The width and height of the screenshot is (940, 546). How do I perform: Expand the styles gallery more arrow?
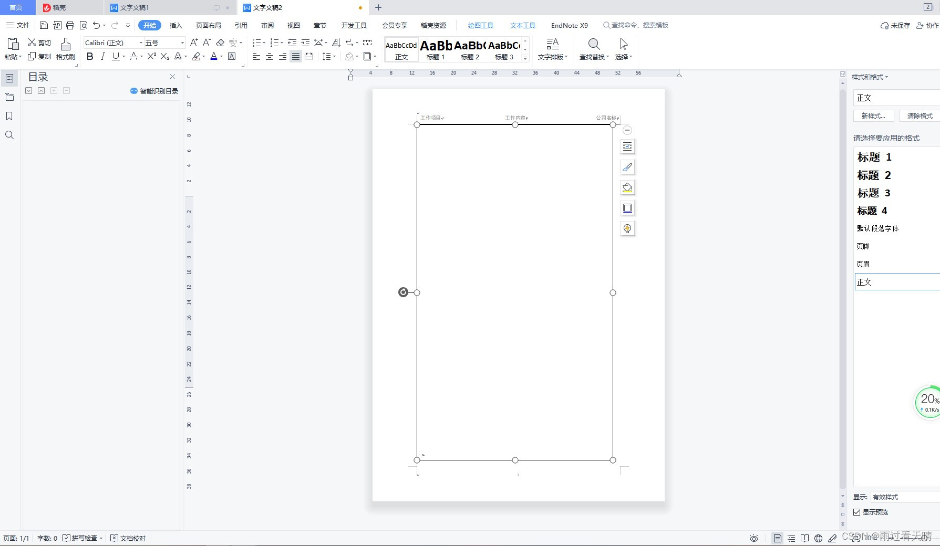click(525, 58)
